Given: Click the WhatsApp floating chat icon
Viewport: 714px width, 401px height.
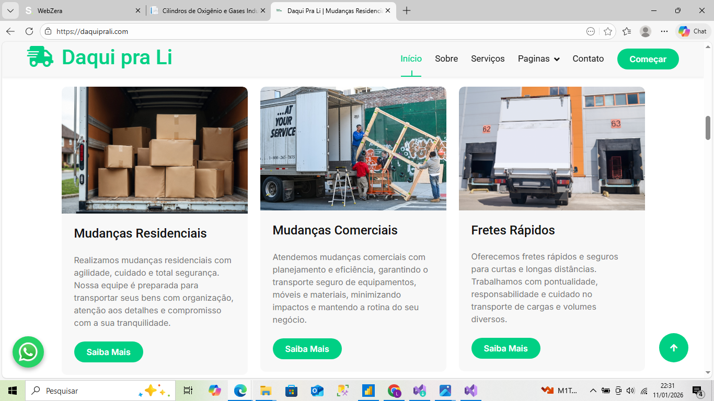Looking at the screenshot, I should [28, 352].
